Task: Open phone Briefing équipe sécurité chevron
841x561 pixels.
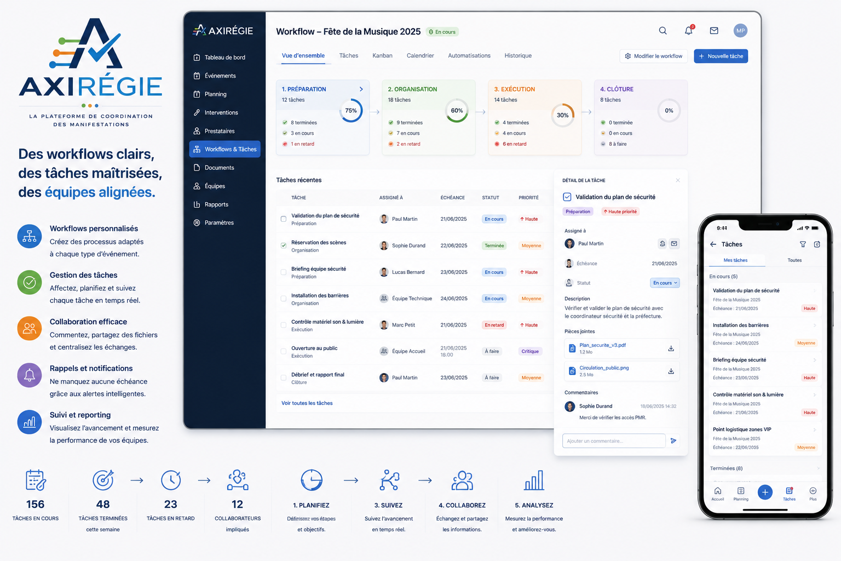Action: (815, 360)
